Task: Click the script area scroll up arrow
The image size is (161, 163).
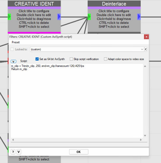Action: pos(145,66)
